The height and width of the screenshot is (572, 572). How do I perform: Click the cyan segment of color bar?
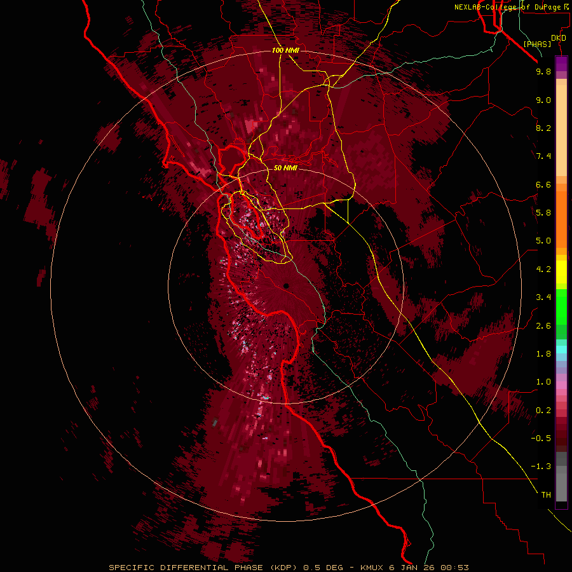click(561, 350)
